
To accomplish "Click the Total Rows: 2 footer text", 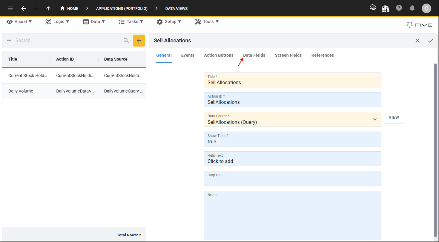I will [129, 235].
